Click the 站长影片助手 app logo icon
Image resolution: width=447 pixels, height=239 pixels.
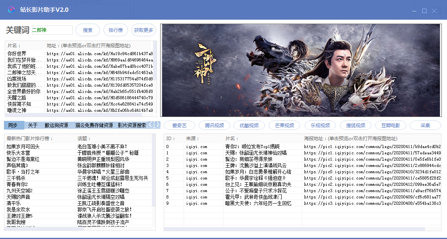click(x=11, y=10)
